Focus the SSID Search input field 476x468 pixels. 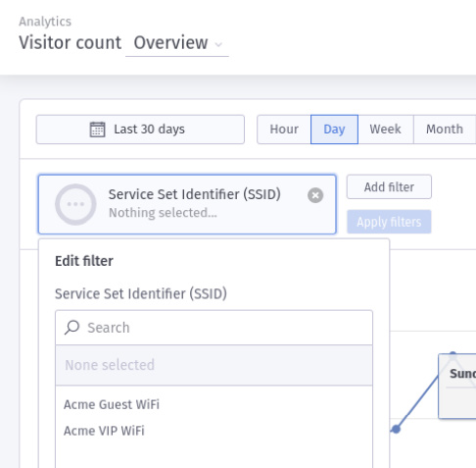coord(214,328)
